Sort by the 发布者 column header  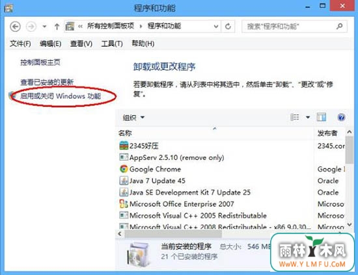(327, 133)
